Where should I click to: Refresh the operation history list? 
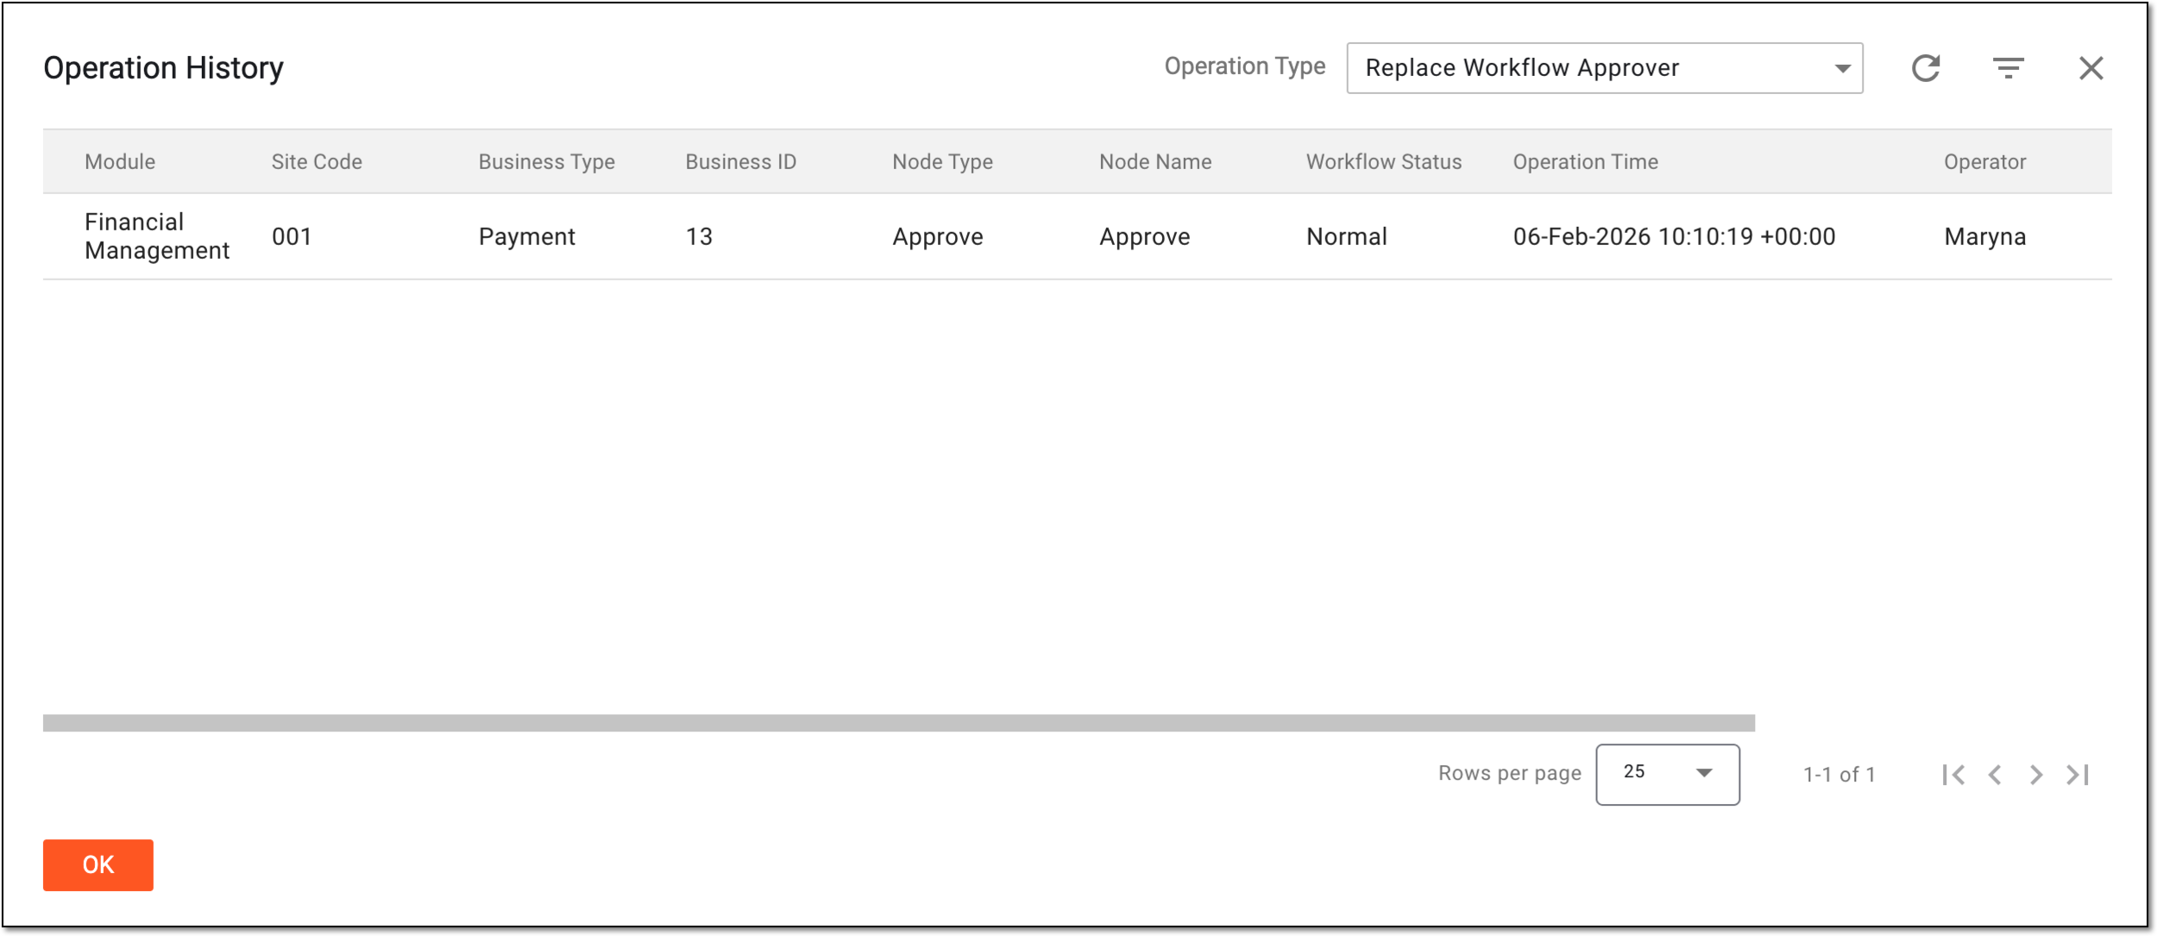tap(1926, 68)
